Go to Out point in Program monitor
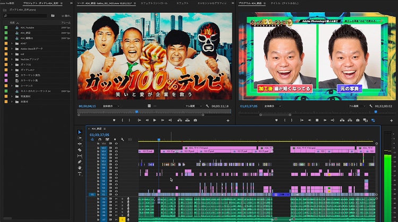This screenshot has width=398, height=222. [x=332, y=121]
